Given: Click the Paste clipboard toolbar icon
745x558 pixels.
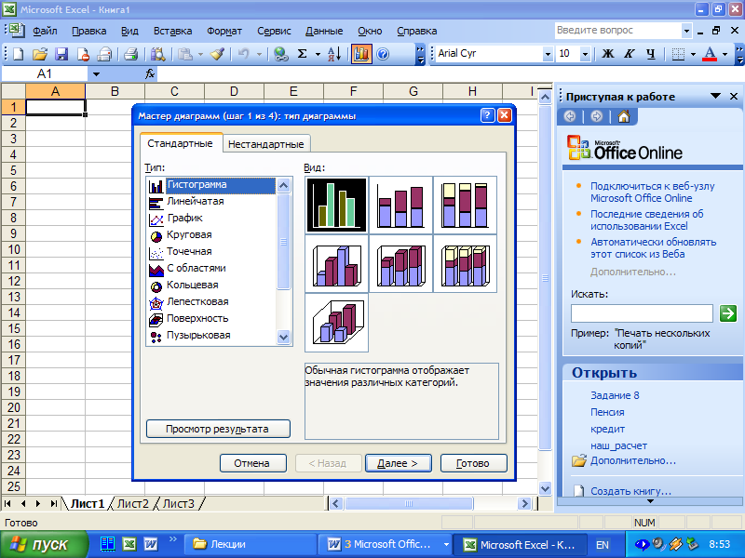Looking at the screenshot, I should pyautogui.click(x=185, y=54).
